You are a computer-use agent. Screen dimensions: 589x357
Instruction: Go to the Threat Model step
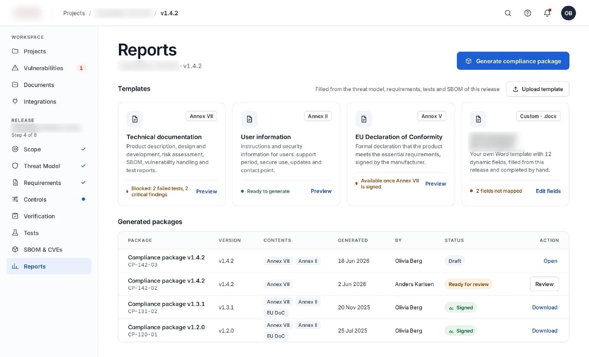tap(49, 166)
